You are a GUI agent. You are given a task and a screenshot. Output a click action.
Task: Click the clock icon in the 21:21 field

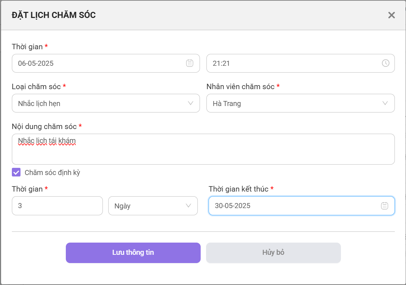pyautogui.click(x=386, y=63)
